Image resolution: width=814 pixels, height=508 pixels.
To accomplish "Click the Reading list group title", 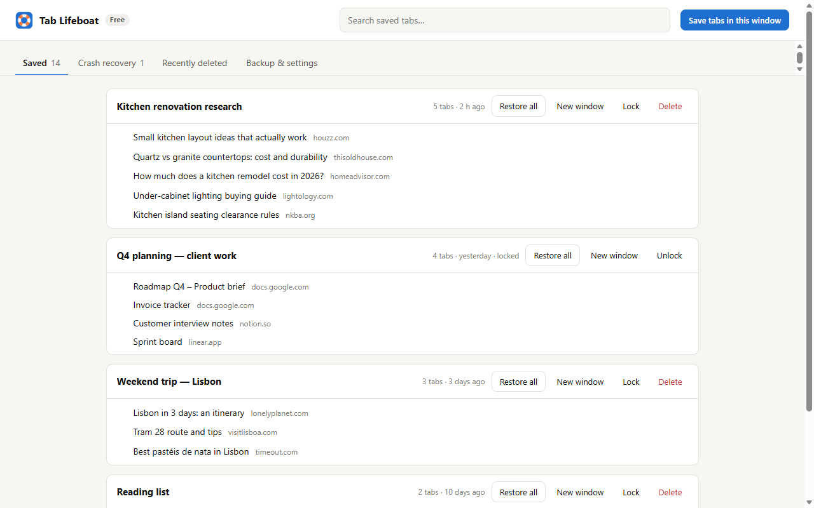I will tap(143, 492).
